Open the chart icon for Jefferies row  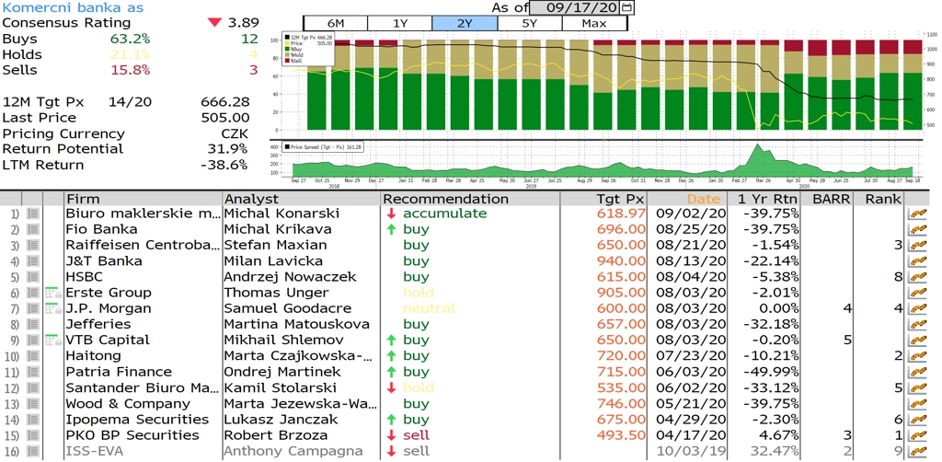coord(917,325)
